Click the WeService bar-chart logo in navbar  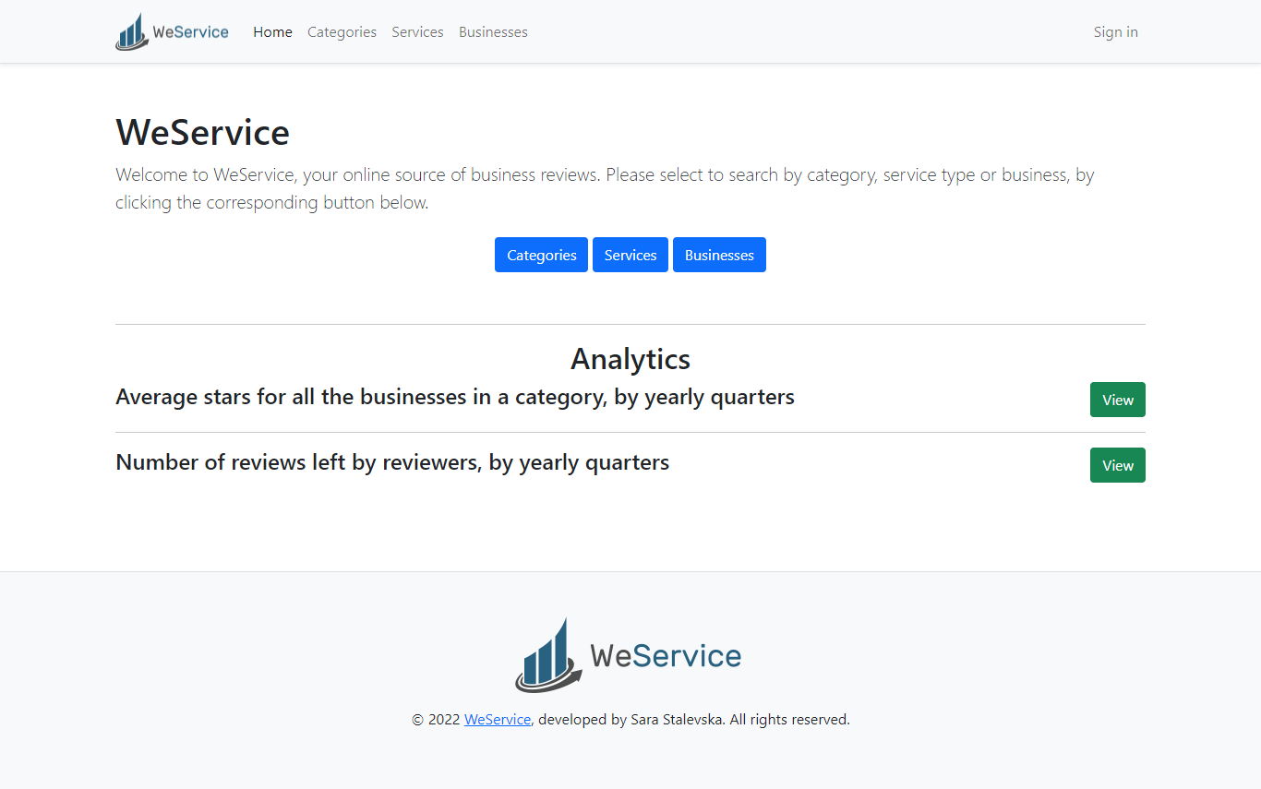131,32
